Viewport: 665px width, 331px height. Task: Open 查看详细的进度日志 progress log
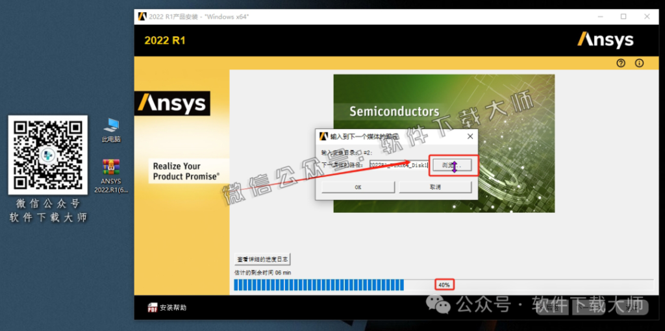click(x=263, y=259)
